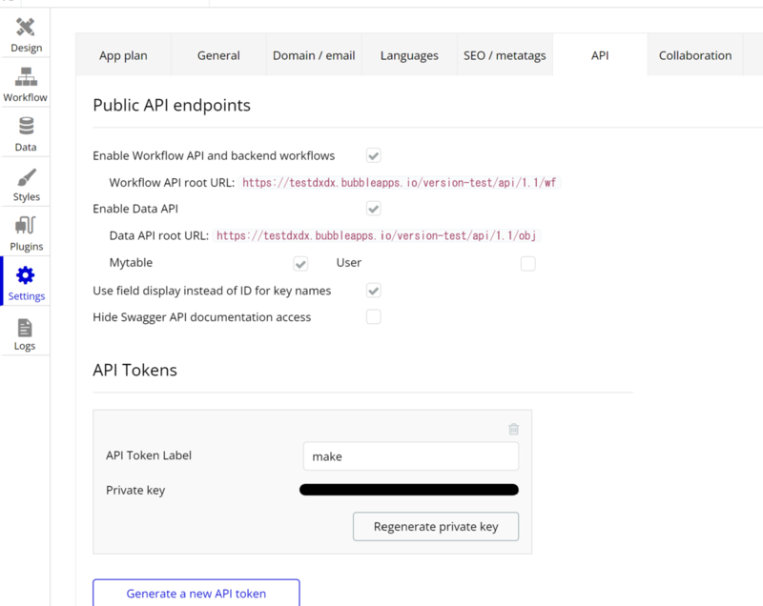The height and width of the screenshot is (606, 763).
Task: Switch to the App plan tab
Action: tap(123, 55)
